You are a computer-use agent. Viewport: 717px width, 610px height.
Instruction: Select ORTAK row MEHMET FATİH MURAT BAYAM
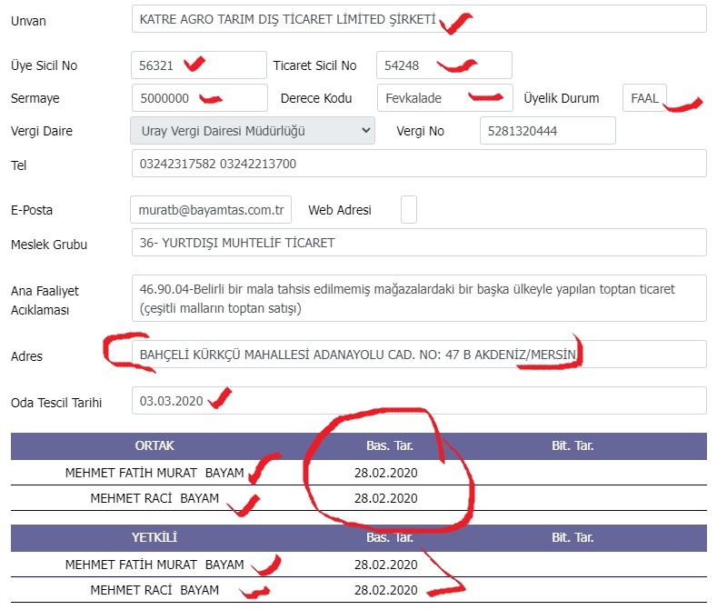(359, 472)
